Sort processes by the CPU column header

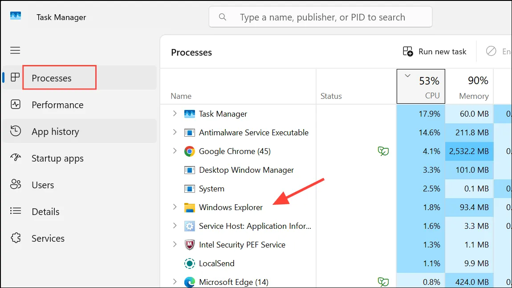[x=421, y=86]
